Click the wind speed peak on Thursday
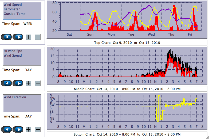The image size is (209, 139). (174, 5)
